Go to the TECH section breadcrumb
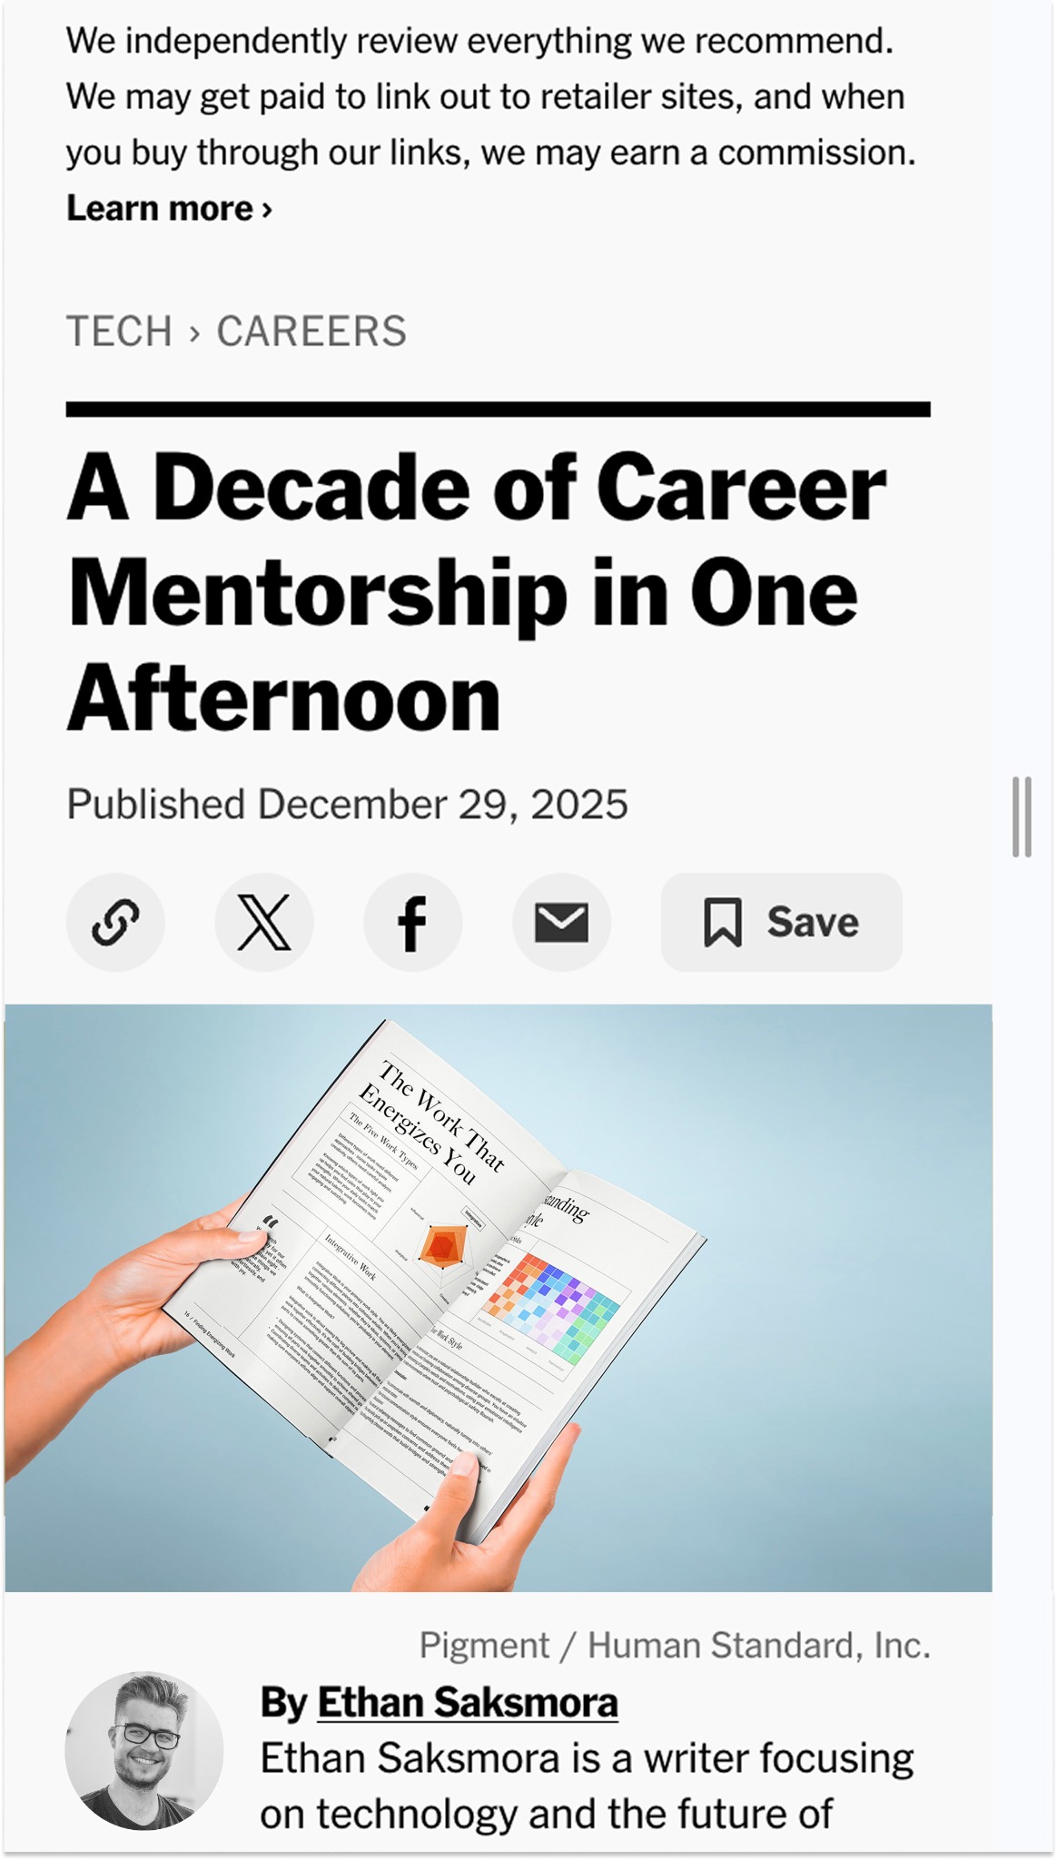1057x1860 pixels. 119,331
